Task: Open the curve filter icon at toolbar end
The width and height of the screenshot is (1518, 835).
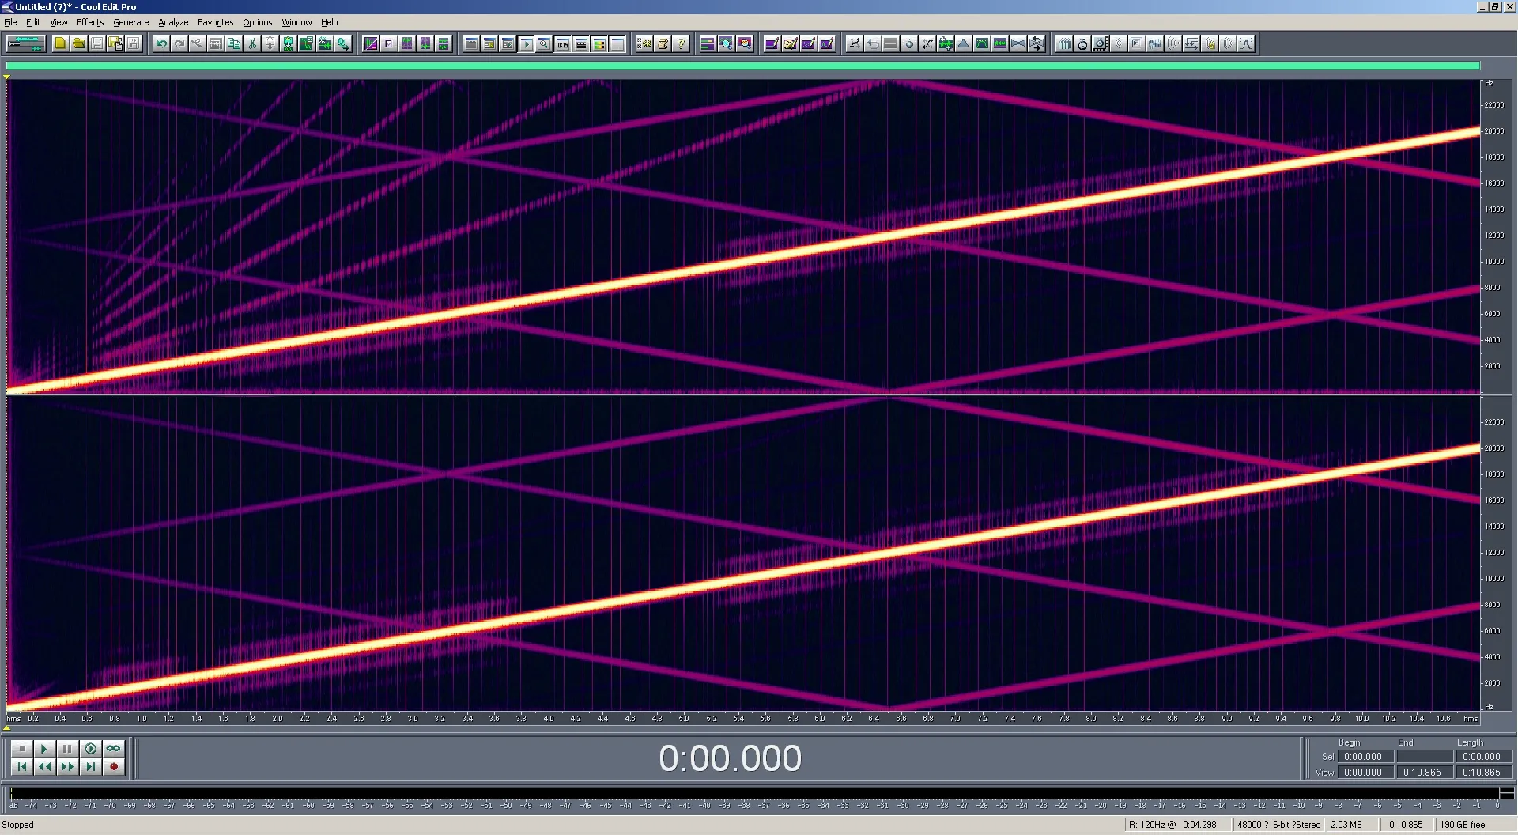Action: (x=1246, y=43)
